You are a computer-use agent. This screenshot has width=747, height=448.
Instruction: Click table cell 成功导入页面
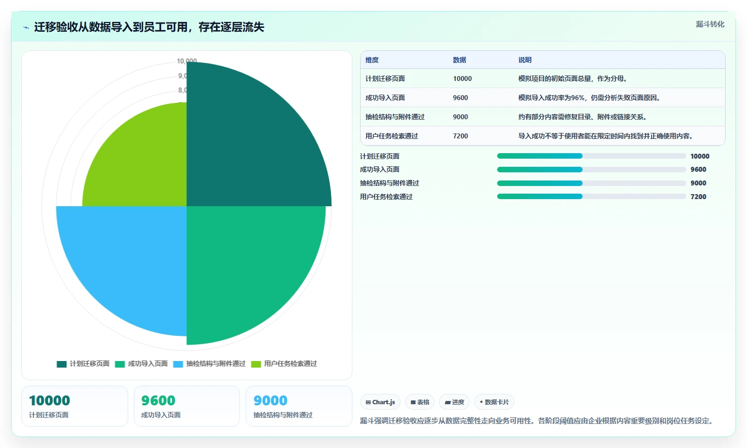pyautogui.click(x=385, y=98)
